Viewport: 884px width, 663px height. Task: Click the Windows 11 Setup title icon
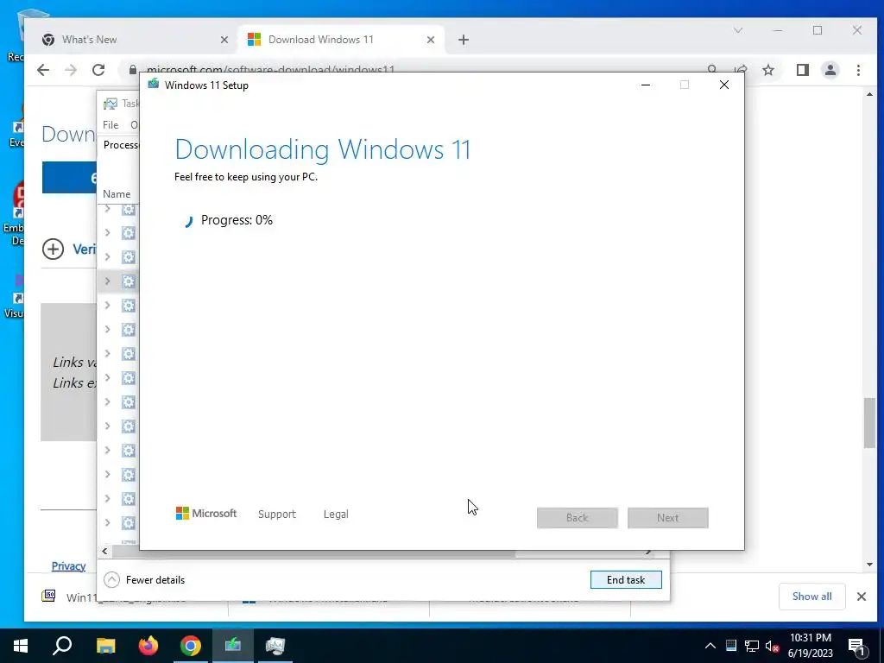pos(154,85)
